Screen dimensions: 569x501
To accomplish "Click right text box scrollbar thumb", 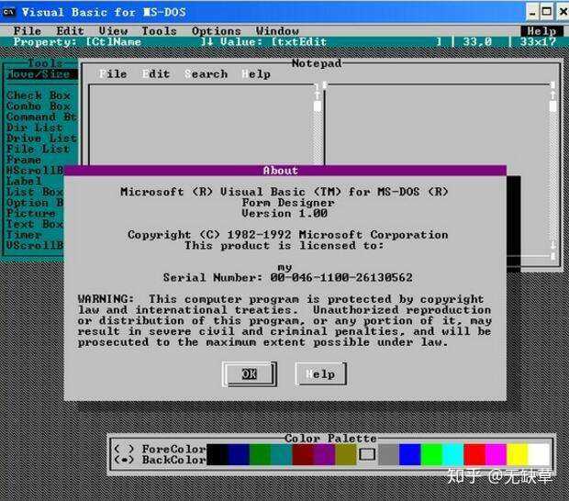I will (552, 106).
